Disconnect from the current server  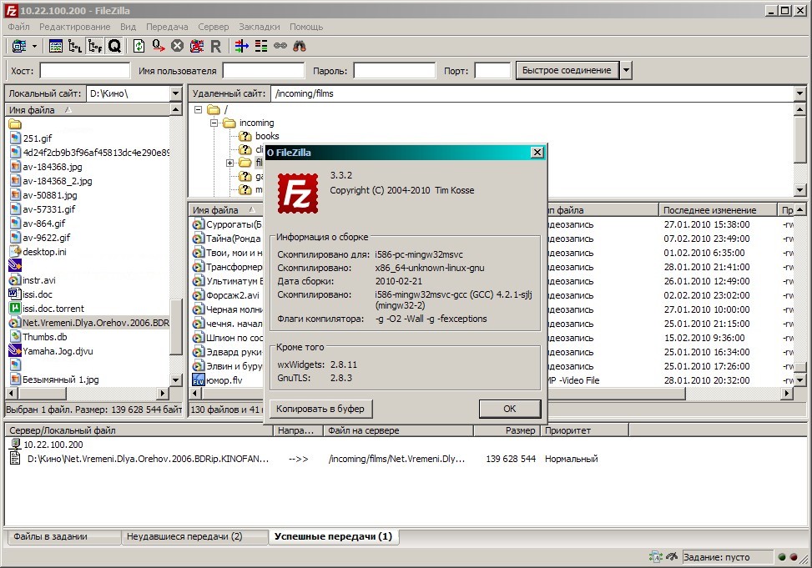(196, 46)
